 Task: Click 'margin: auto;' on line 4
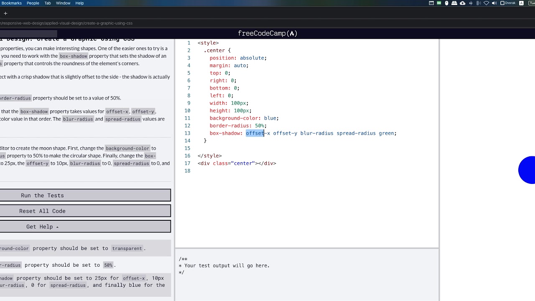tap(229, 65)
